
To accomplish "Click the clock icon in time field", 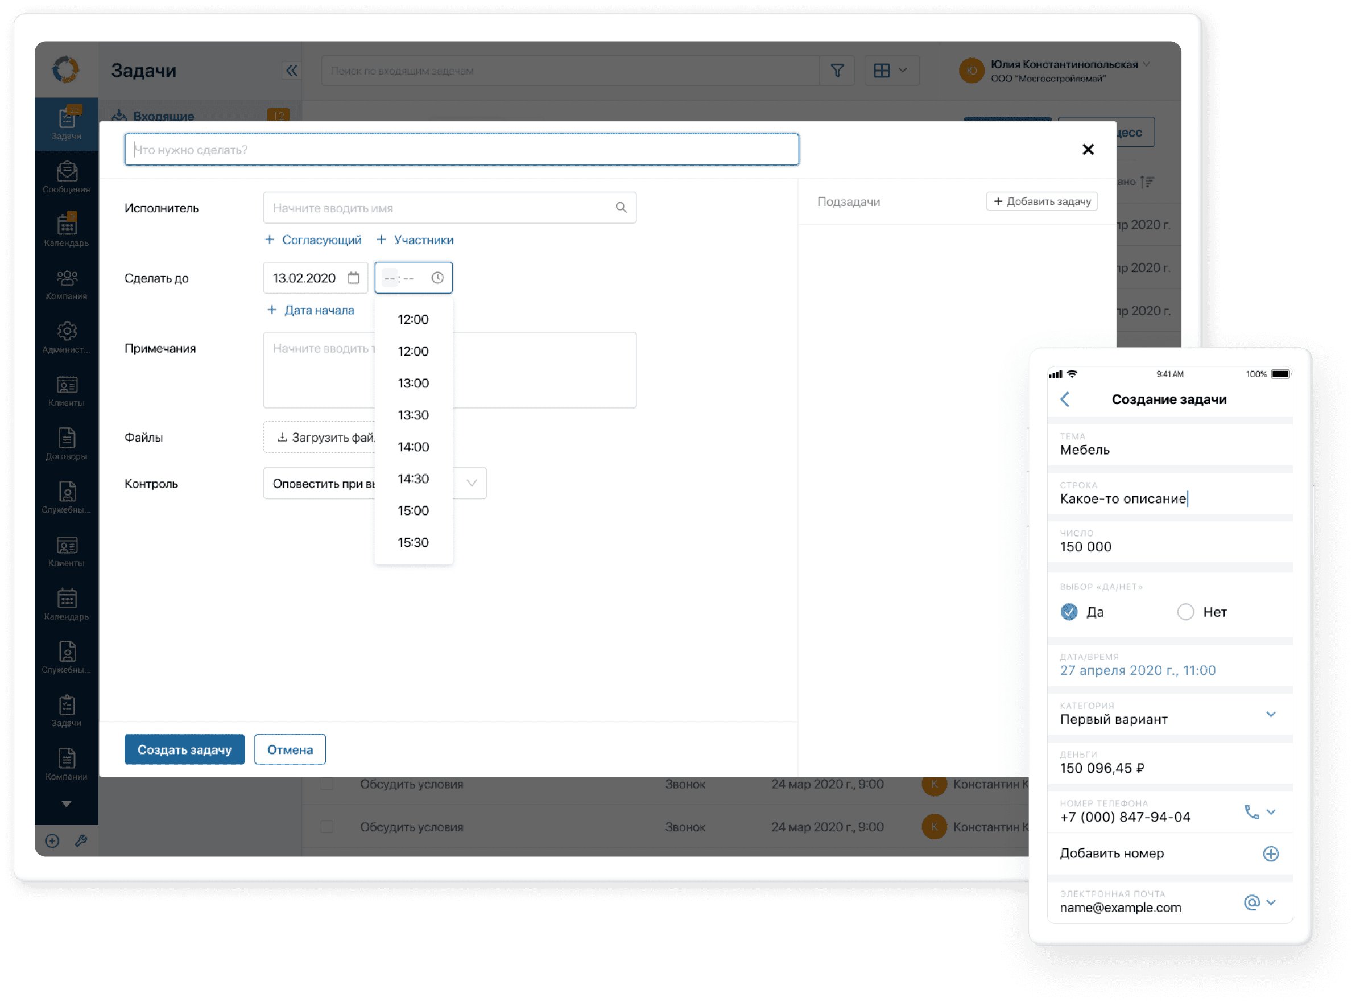I will click(x=437, y=278).
